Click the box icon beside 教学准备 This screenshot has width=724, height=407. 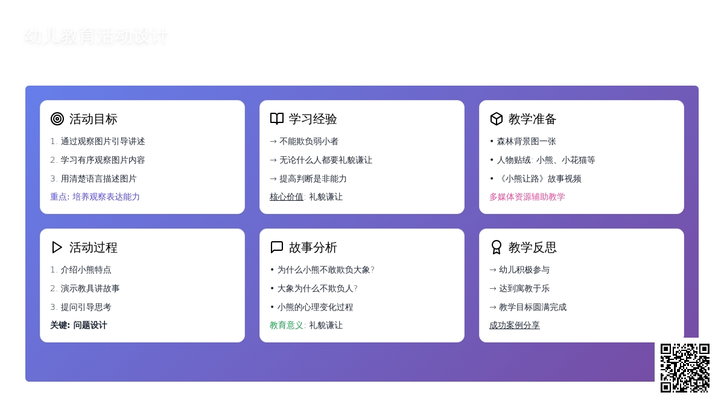click(x=497, y=119)
